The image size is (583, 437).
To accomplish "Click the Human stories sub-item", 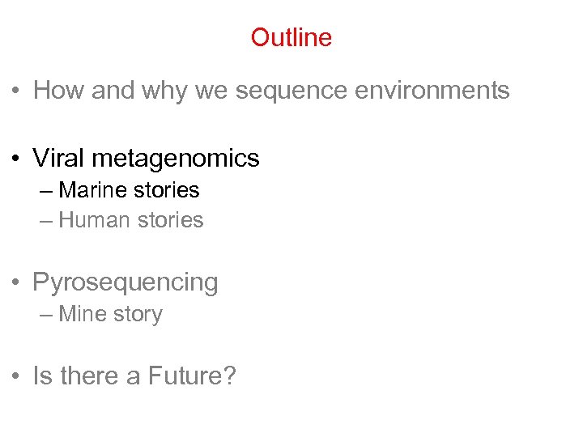I will (131, 220).
